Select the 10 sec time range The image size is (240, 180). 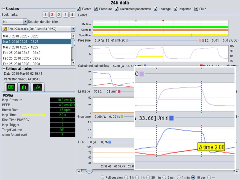tap(193, 177)
